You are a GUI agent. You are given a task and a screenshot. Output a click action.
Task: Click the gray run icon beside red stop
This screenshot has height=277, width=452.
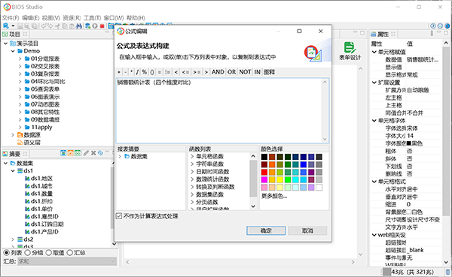click(x=95, y=26)
